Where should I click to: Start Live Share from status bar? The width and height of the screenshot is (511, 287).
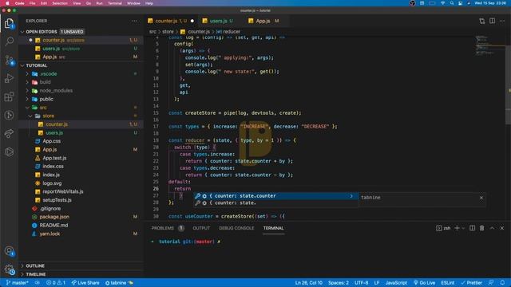(x=85, y=283)
